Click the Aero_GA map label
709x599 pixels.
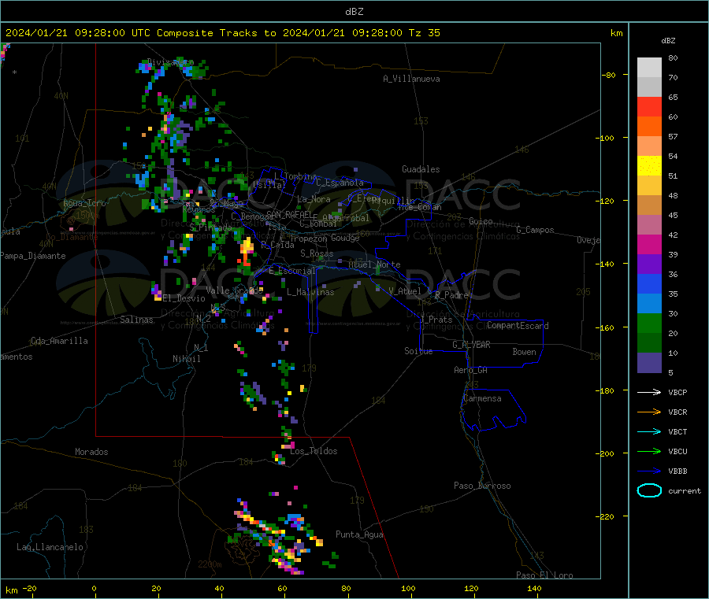(470, 370)
